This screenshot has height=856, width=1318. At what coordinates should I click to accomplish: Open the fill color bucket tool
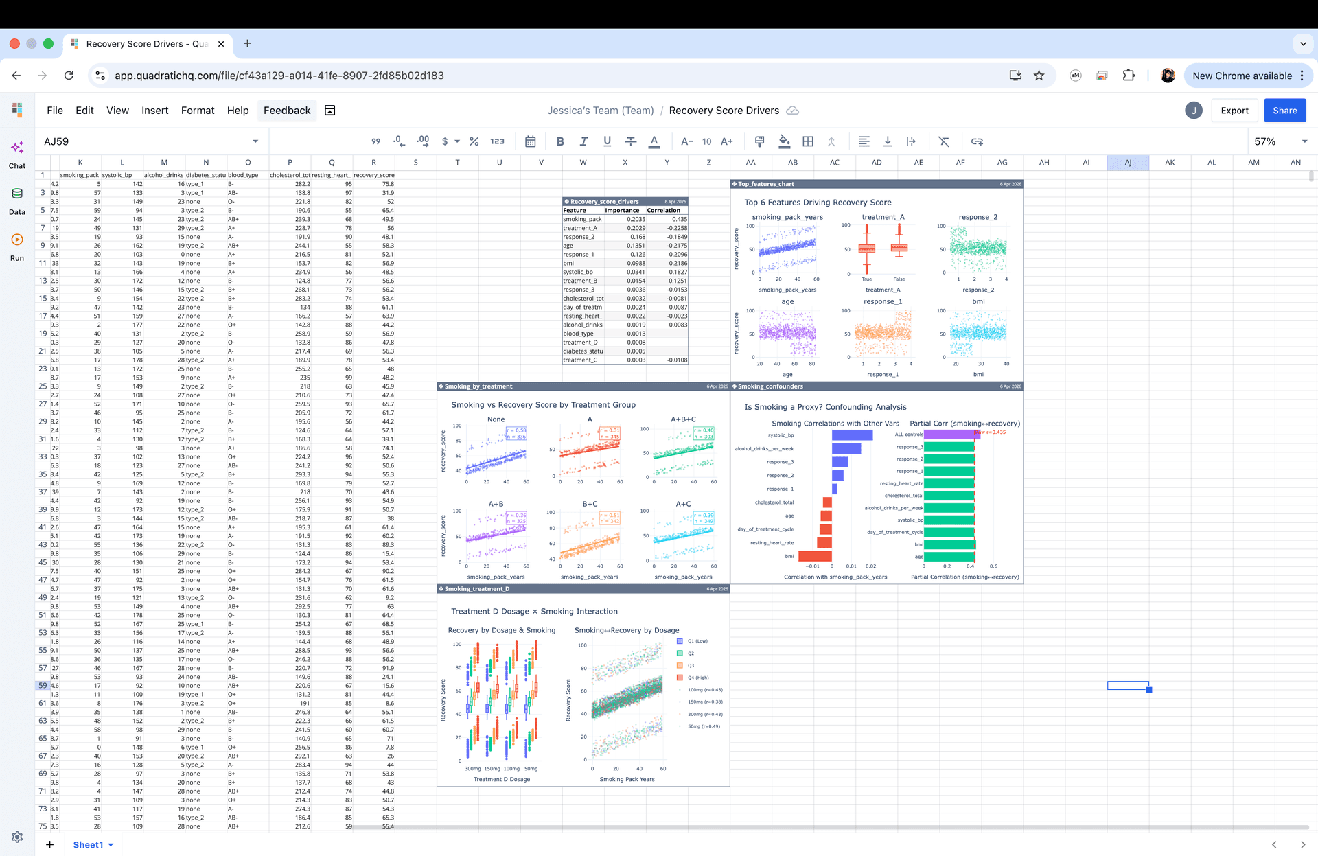click(784, 141)
